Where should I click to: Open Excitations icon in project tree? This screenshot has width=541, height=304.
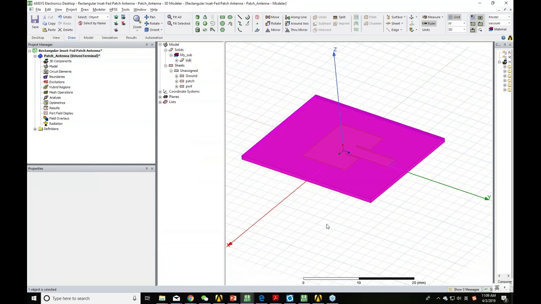pos(46,82)
